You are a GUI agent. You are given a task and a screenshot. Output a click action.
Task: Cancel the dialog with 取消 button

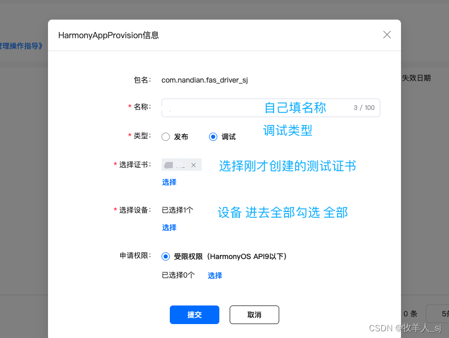point(254,315)
